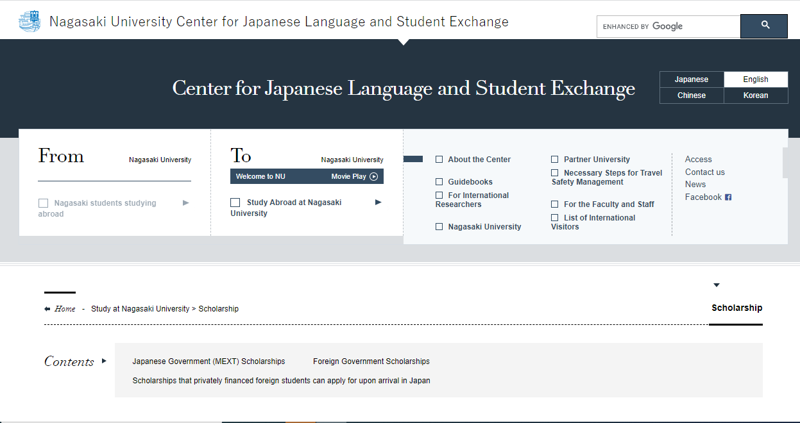Screen dimensions: 800x423
Task: Expand Study Abroad at Nagasaki University arrow
Action: coord(379,203)
